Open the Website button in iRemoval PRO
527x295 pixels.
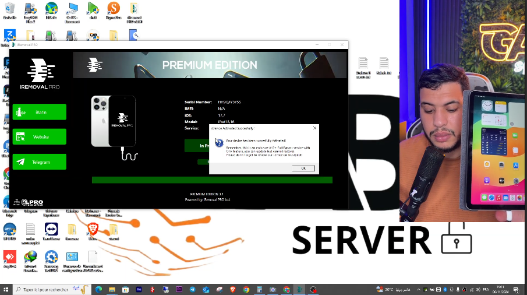(40, 137)
